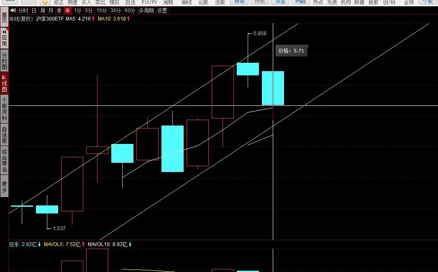Click the MA5: 4.216 indicator label
The image size is (438, 272).
[78, 19]
